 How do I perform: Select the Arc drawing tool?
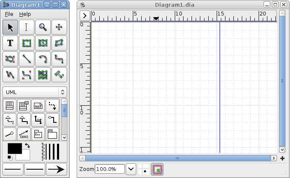tap(43, 59)
